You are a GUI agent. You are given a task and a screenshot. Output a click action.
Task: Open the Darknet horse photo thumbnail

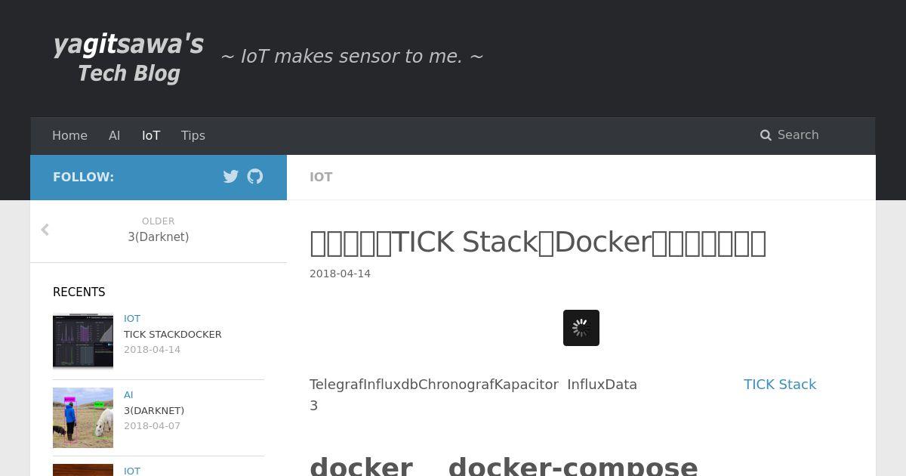(x=83, y=417)
